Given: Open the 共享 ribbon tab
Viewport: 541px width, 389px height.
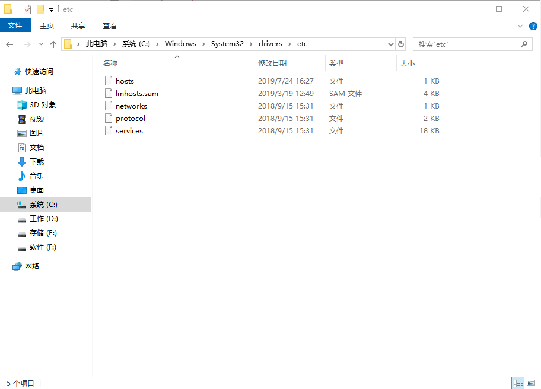Looking at the screenshot, I should tap(78, 26).
